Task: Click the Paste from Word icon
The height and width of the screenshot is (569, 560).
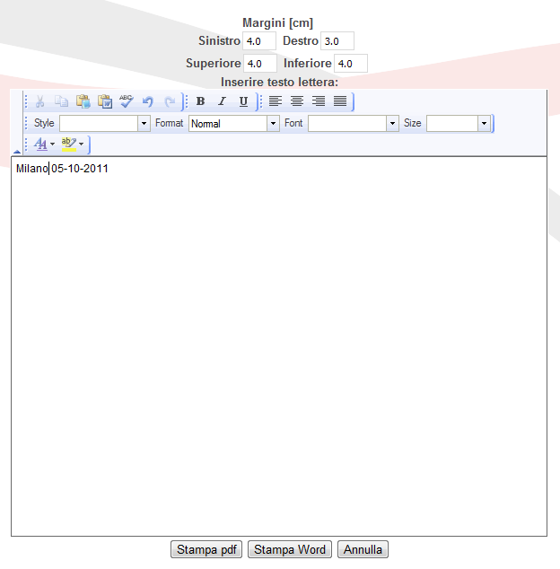Action: click(105, 101)
